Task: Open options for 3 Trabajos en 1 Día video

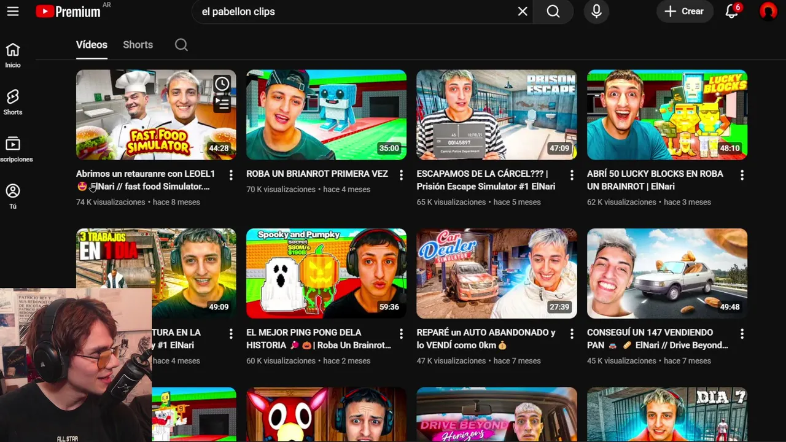Action: click(x=231, y=333)
